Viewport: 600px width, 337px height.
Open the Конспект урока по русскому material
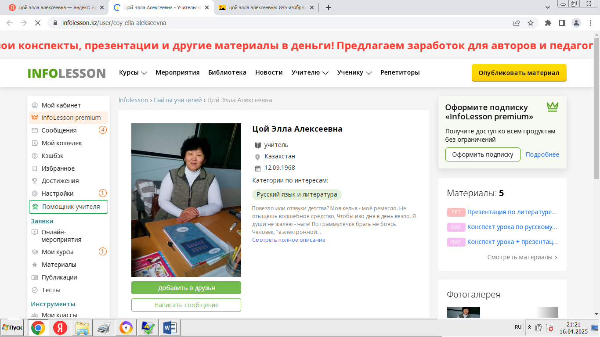pyautogui.click(x=512, y=227)
